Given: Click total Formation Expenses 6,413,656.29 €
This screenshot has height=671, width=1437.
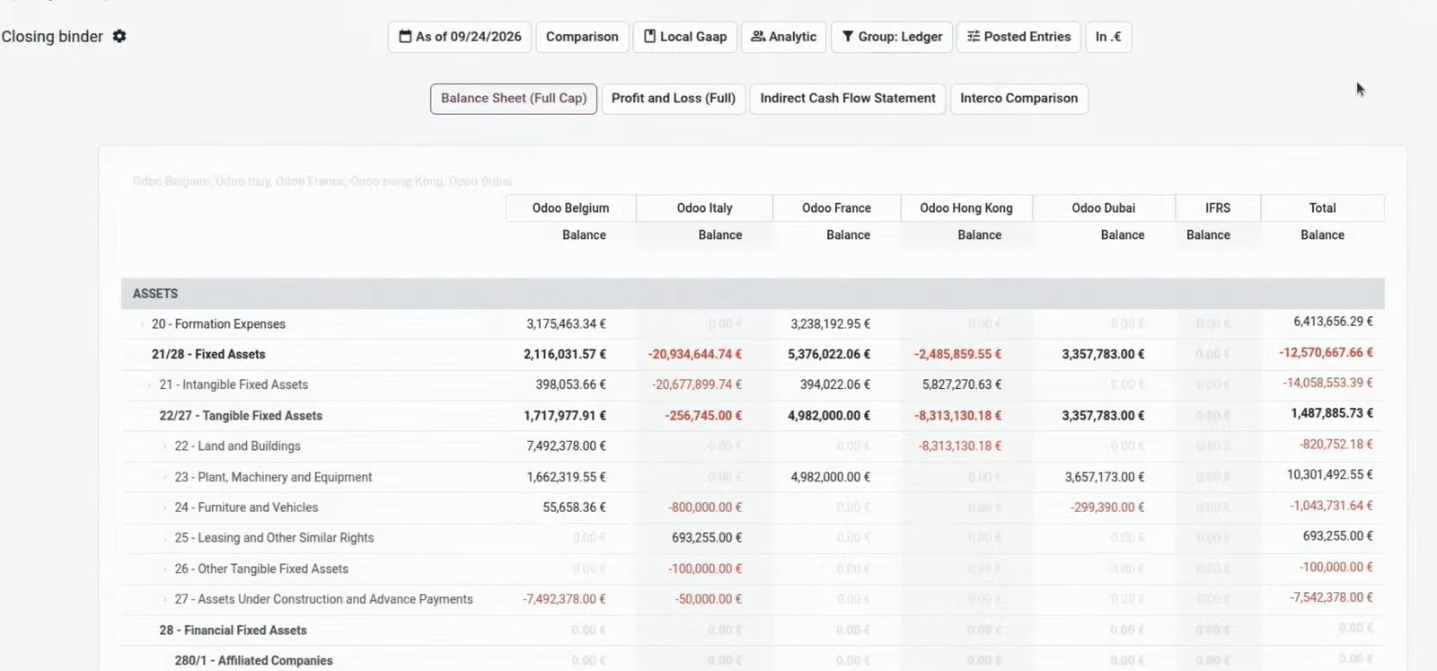Looking at the screenshot, I should click(1333, 322).
